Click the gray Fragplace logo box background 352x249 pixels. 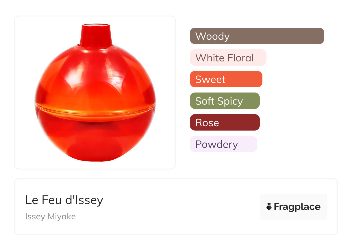pos(293,198)
